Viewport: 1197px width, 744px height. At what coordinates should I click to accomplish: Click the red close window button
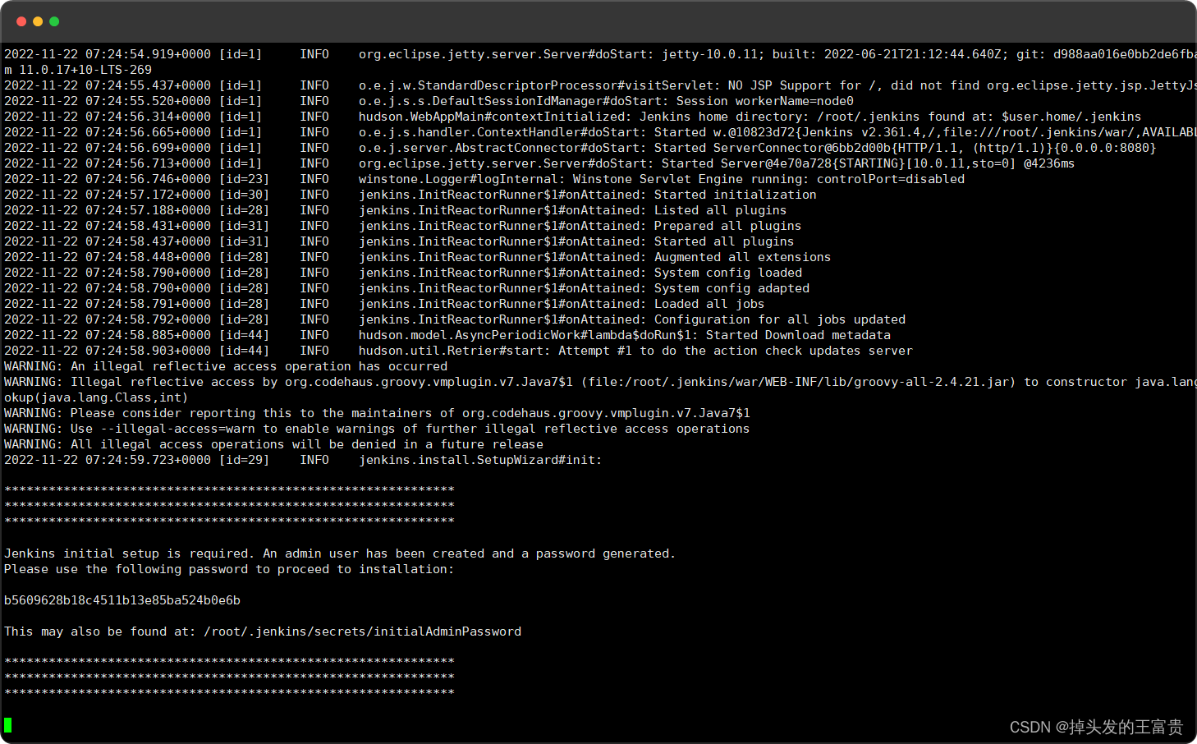[x=21, y=21]
